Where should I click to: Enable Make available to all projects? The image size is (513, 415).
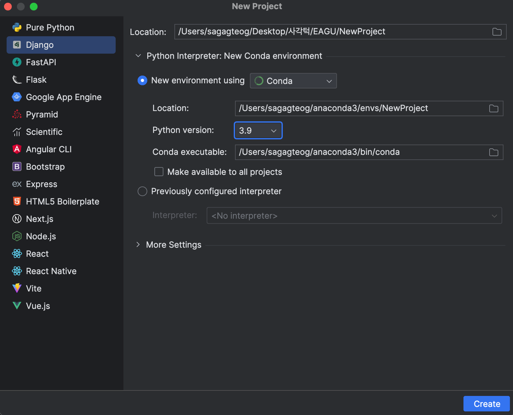(x=159, y=172)
